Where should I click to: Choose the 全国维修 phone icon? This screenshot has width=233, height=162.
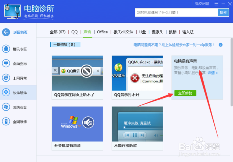coord(6,121)
